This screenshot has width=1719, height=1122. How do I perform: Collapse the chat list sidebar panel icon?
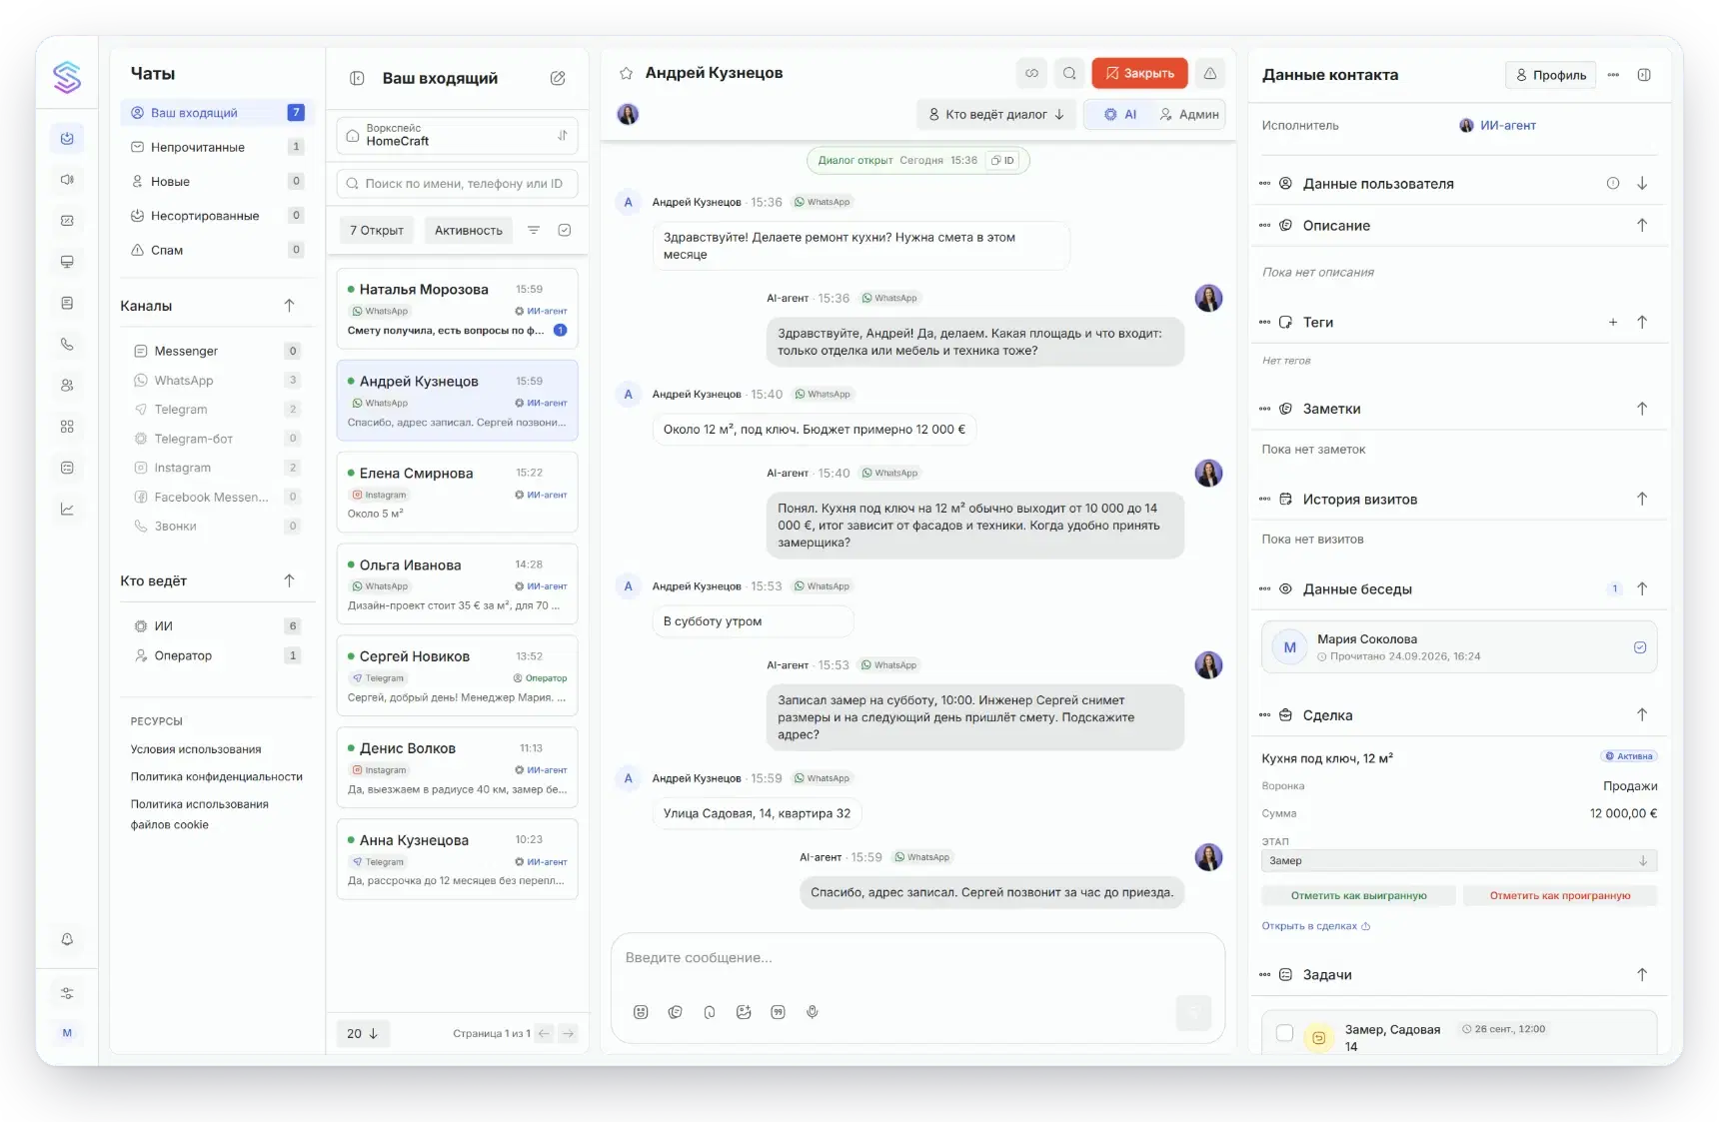click(357, 78)
